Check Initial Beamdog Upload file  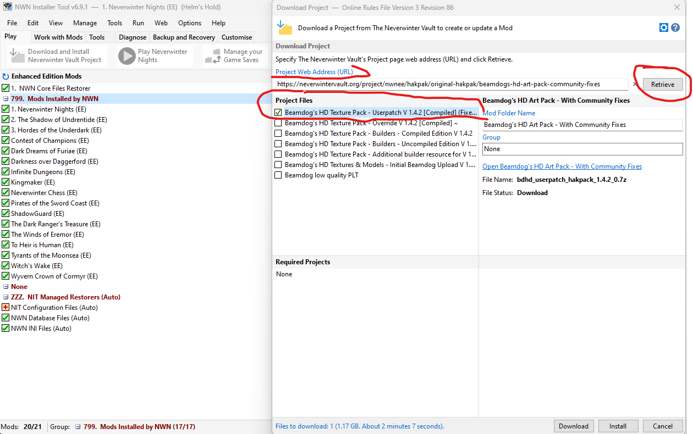(278, 165)
